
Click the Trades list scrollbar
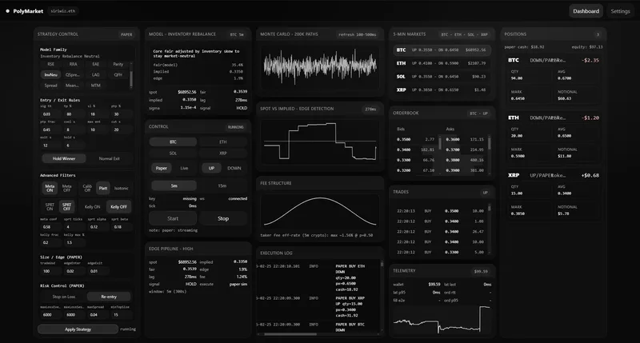(x=490, y=208)
